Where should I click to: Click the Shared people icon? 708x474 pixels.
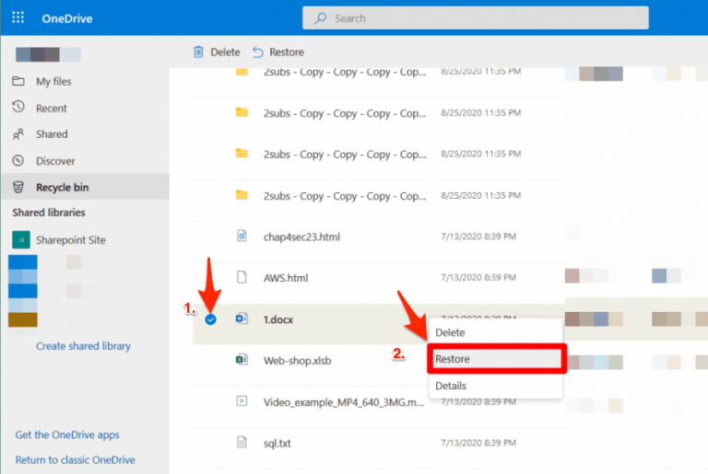(18, 134)
